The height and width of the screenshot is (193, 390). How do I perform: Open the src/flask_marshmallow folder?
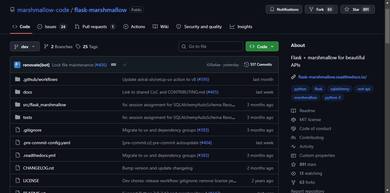pyautogui.click(x=44, y=105)
